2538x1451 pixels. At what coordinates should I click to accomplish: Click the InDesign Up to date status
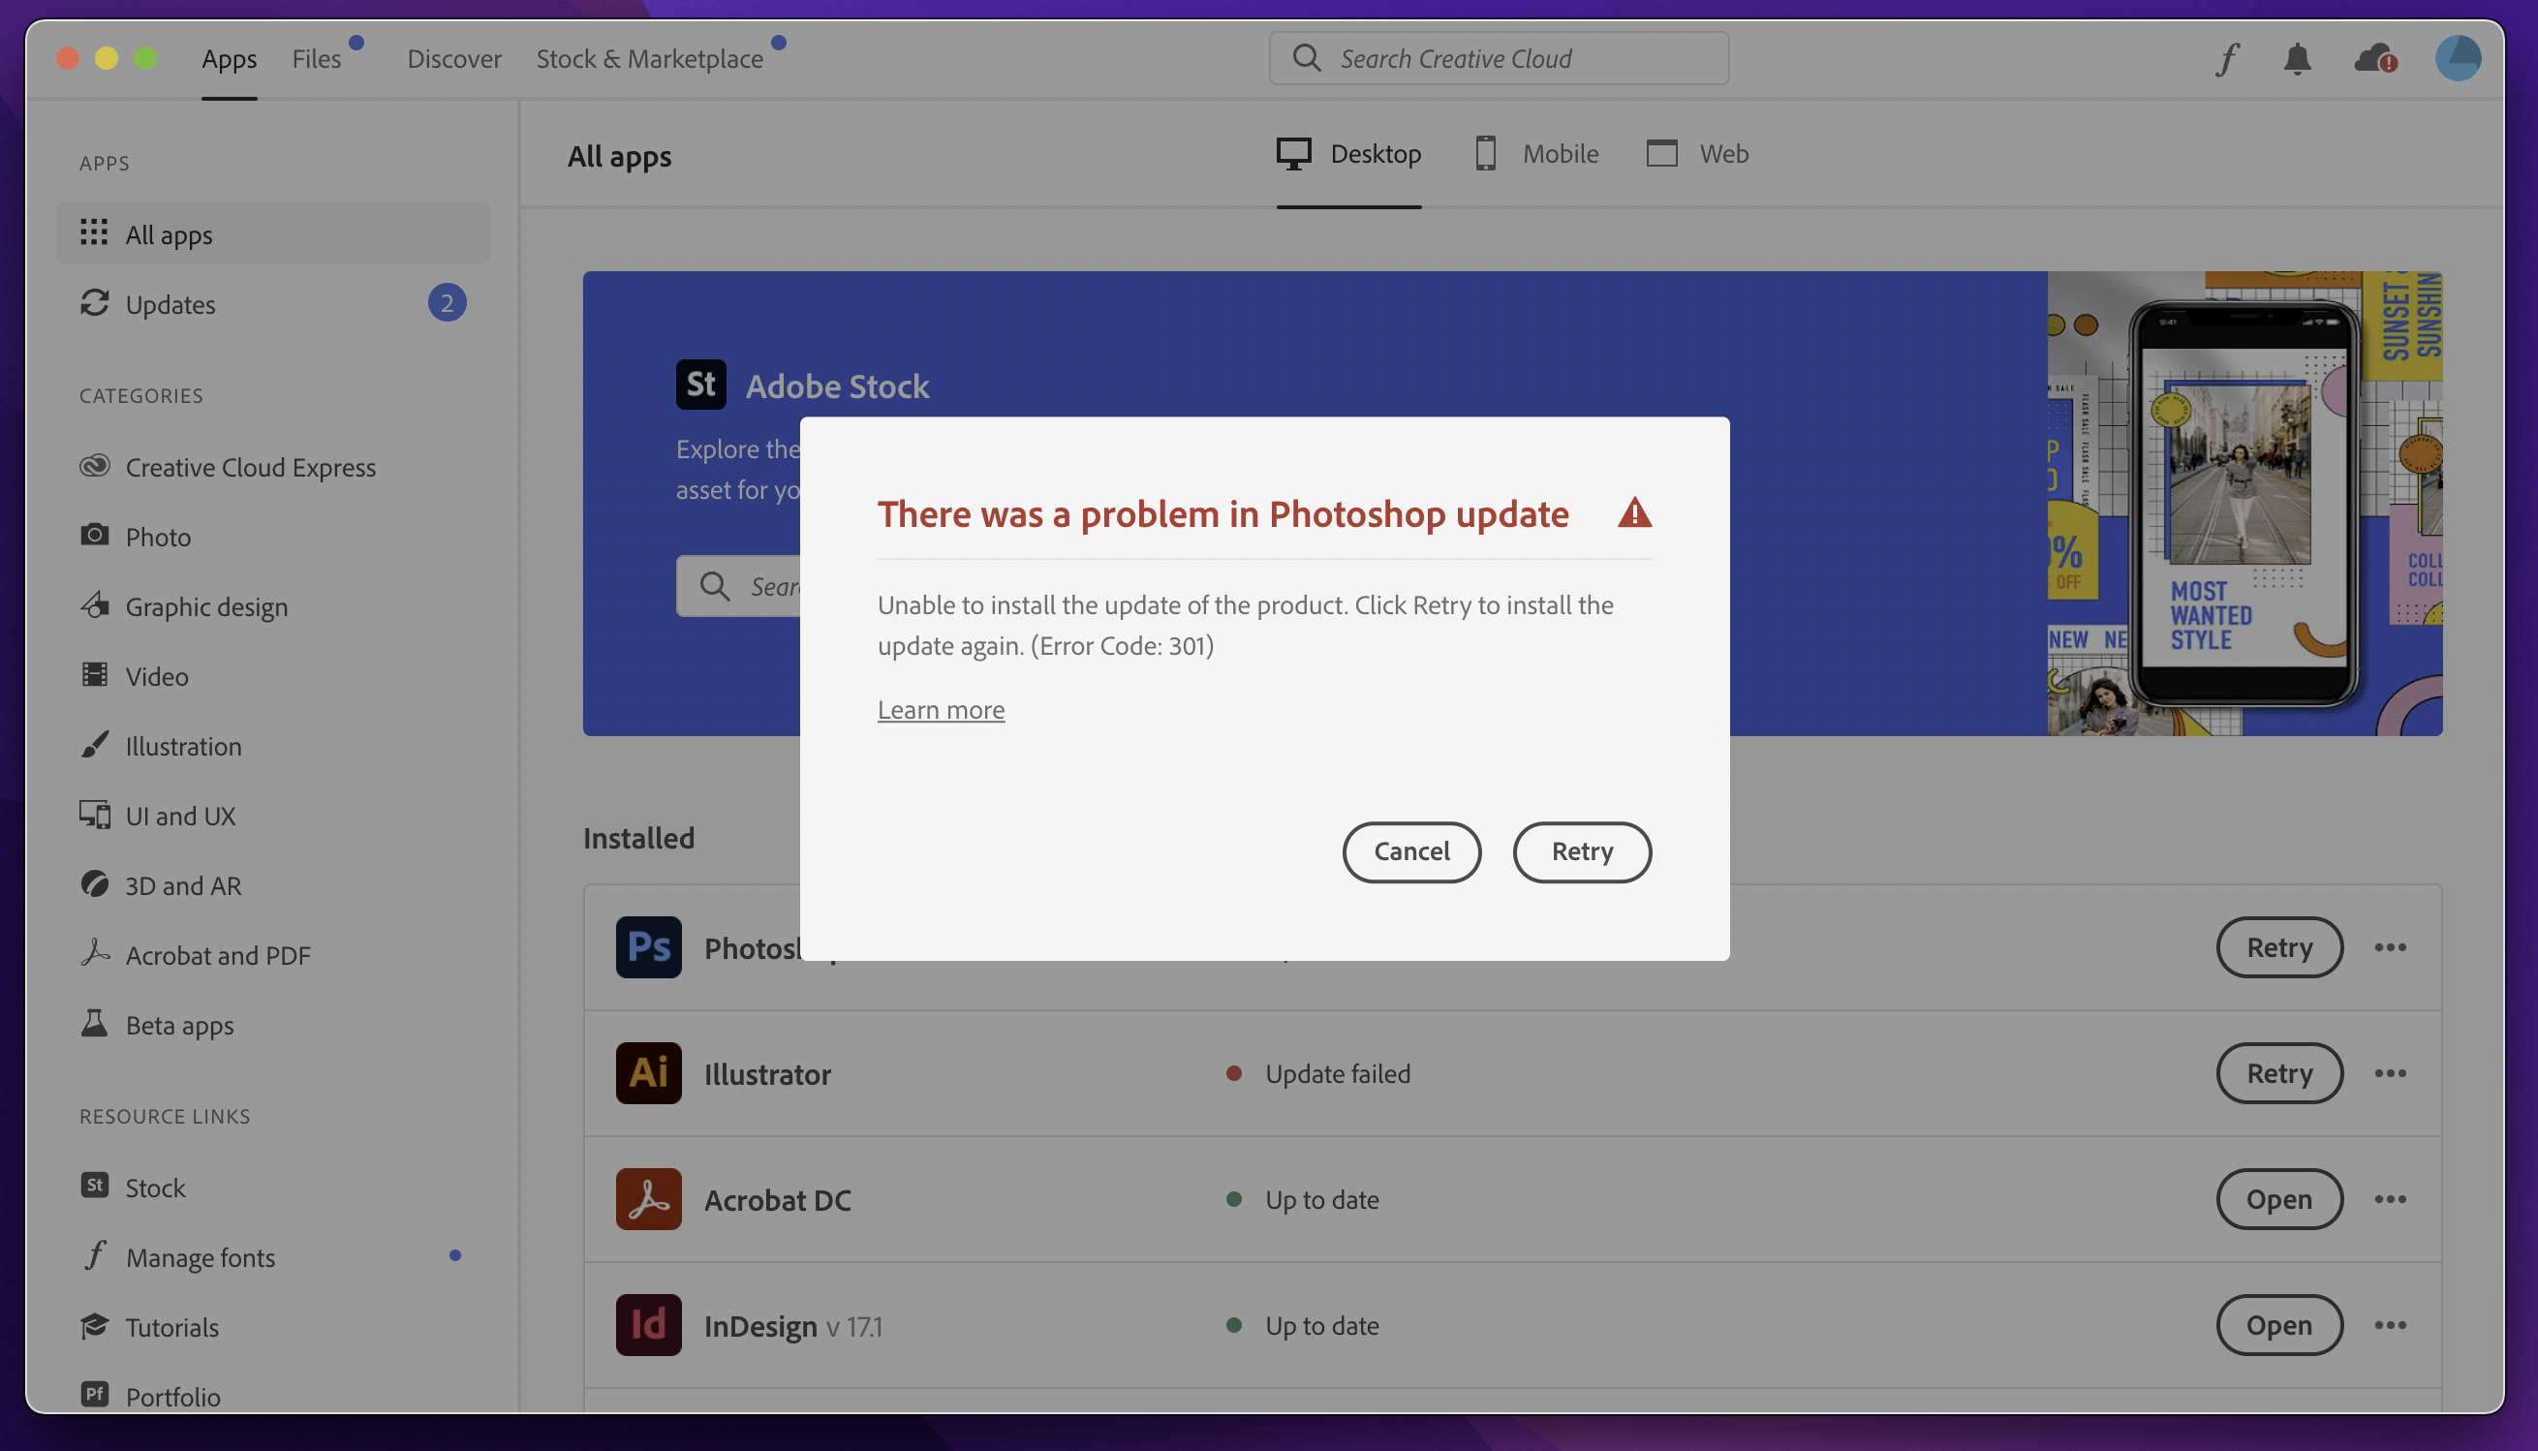pos(1301,1324)
